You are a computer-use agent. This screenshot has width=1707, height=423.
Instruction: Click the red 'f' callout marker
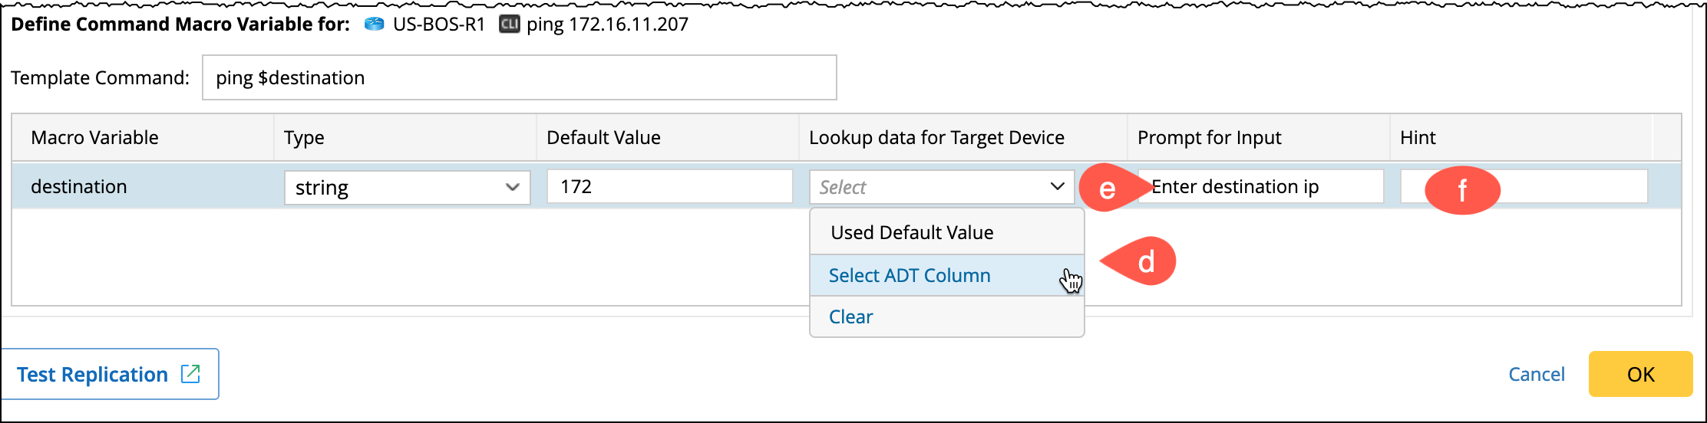point(1461,190)
